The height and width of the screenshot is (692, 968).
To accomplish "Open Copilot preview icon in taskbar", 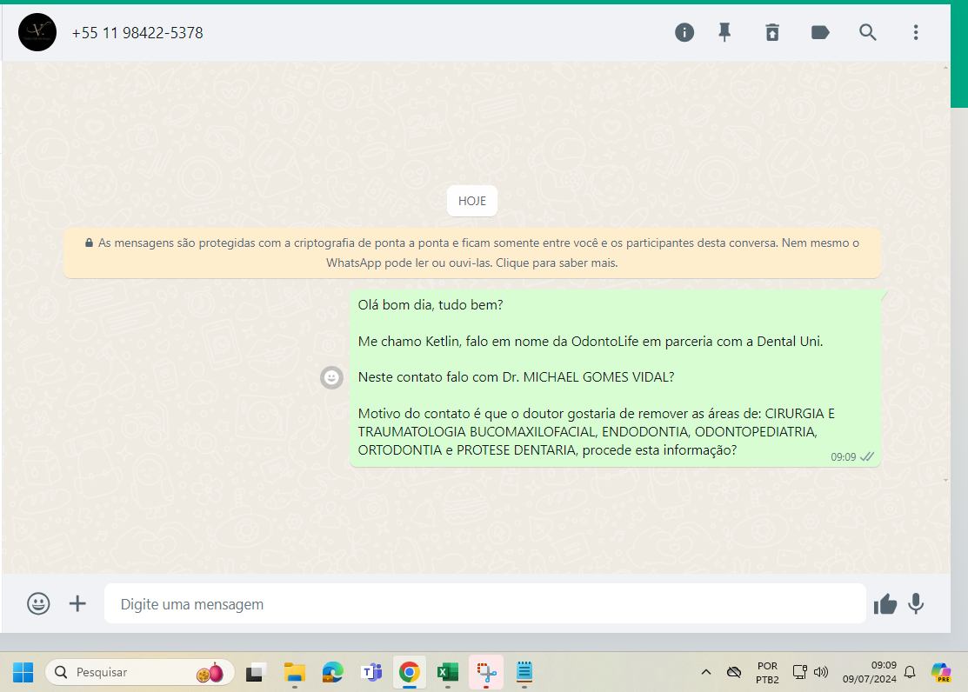I will 941,672.
